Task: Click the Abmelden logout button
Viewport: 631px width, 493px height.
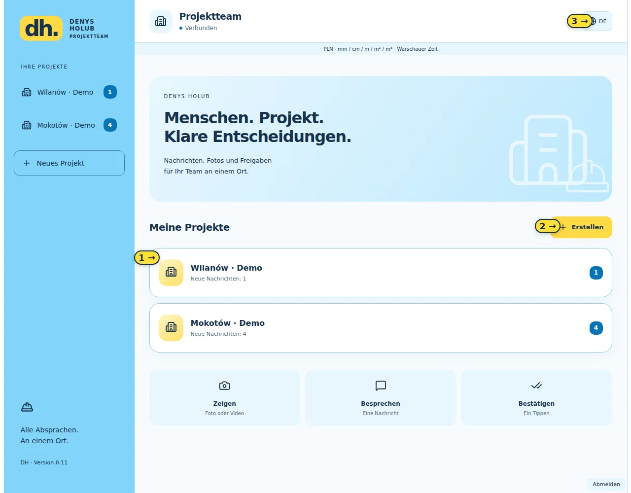Action: click(606, 484)
